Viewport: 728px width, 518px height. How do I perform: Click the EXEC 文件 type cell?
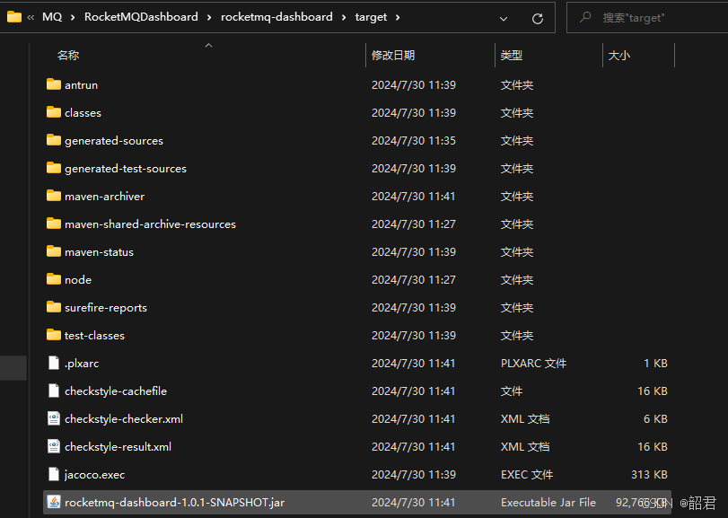[527, 474]
